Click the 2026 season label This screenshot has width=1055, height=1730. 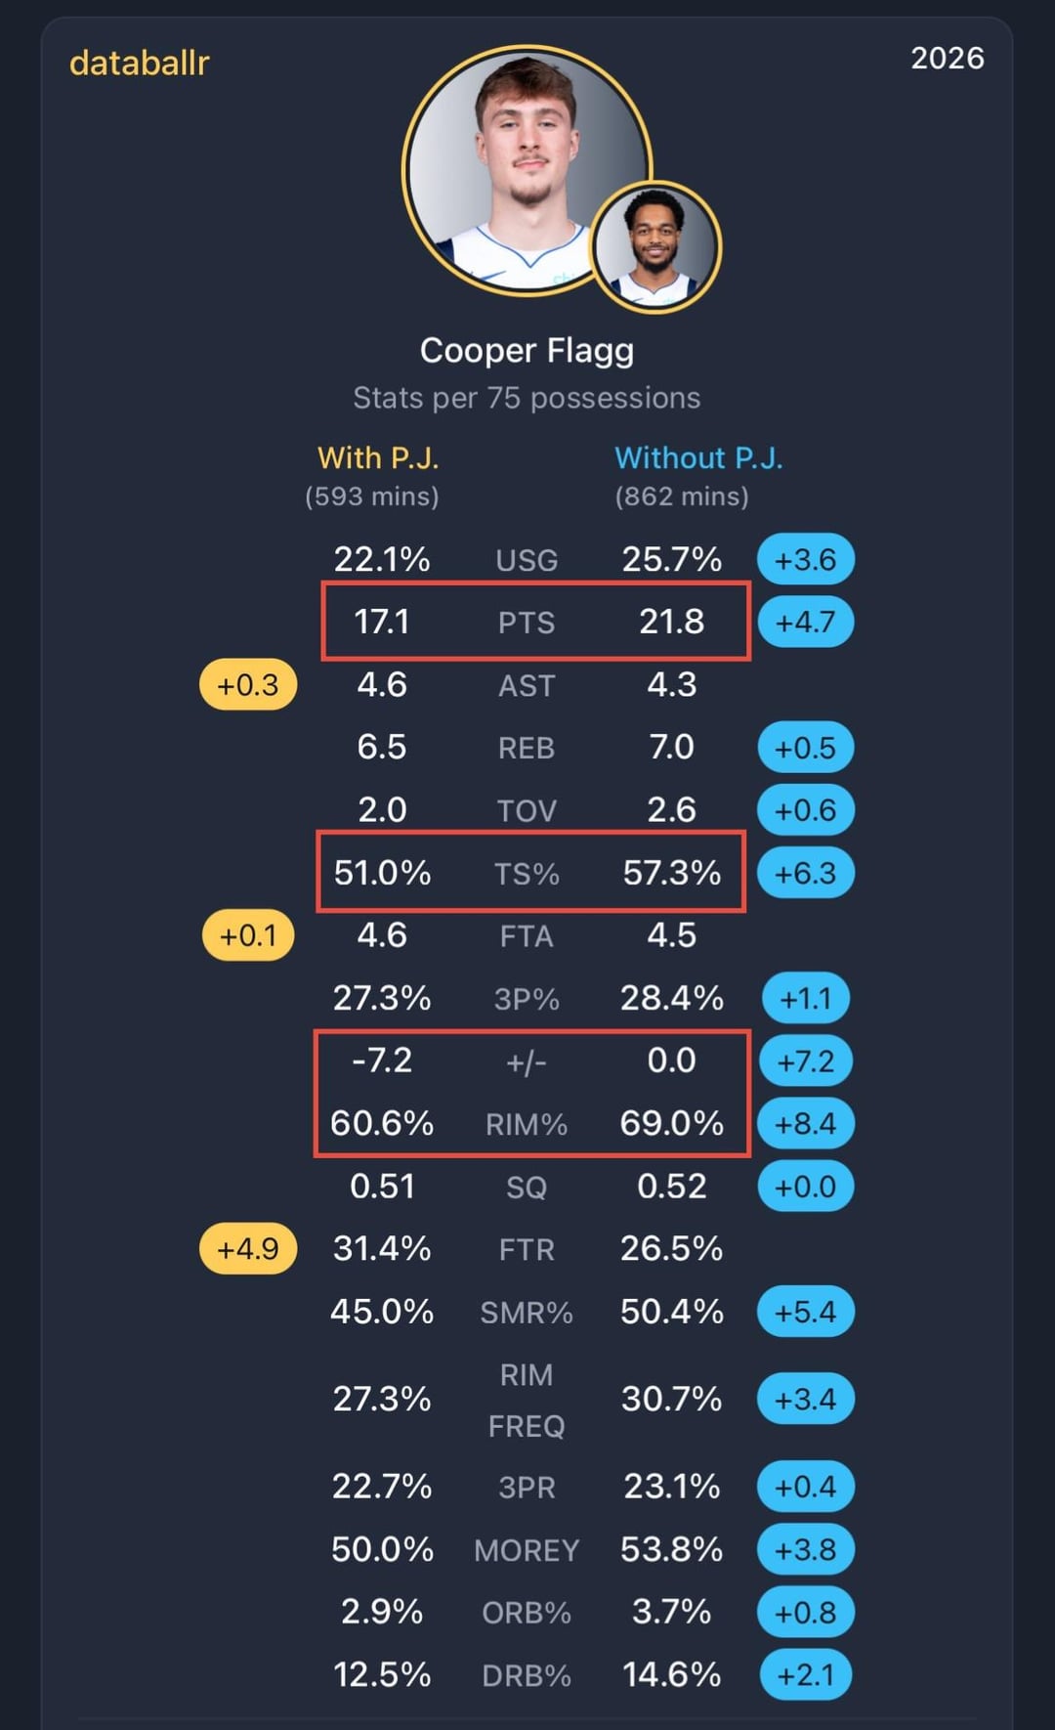pyautogui.click(x=947, y=59)
